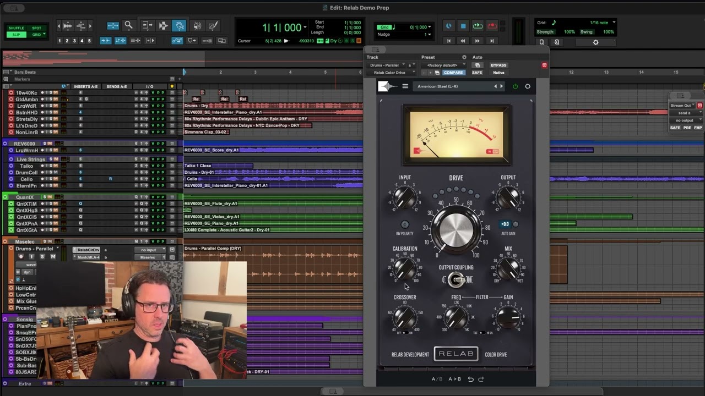Select the Selector tool
Viewport: 705px width, 396px height.
(x=164, y=25)
